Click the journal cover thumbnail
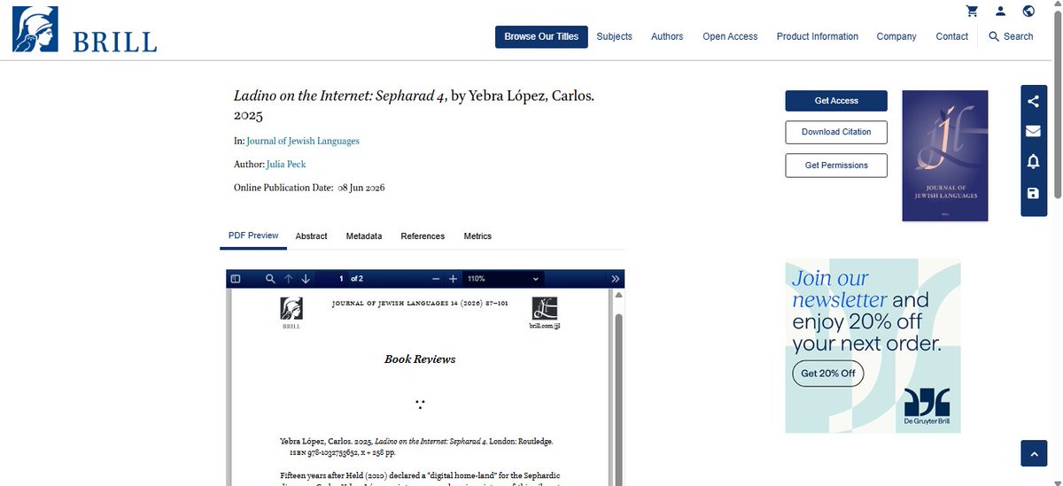The height and width of the screenshot is (486, 1063). pyautogui.click(x=944, y=156)
